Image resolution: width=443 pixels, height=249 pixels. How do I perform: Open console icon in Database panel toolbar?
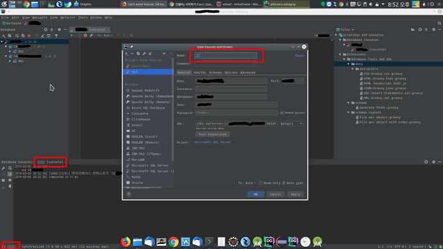click(x=49, y=36)
